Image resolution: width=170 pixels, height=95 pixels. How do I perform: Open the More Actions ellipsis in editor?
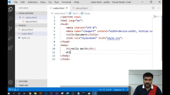159,8
